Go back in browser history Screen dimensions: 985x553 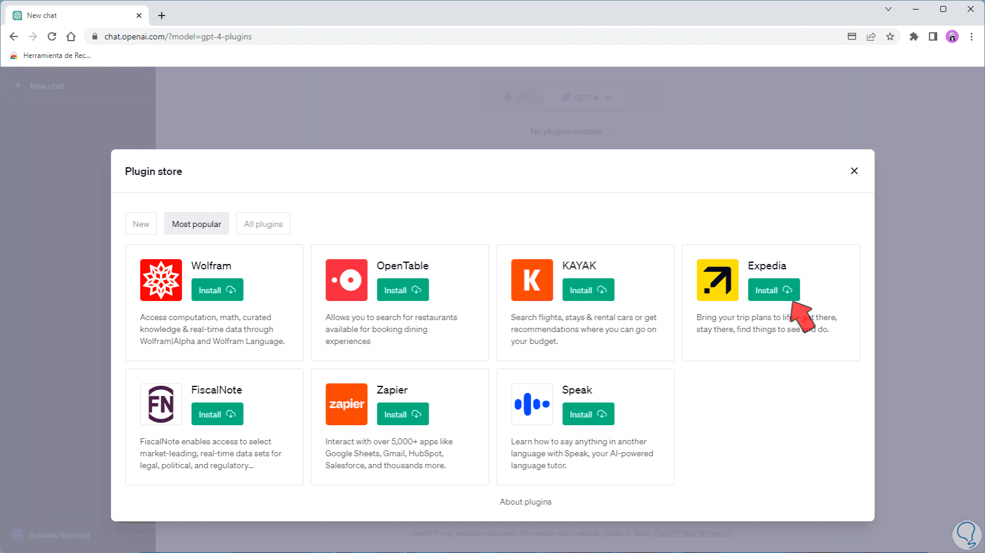14,36
